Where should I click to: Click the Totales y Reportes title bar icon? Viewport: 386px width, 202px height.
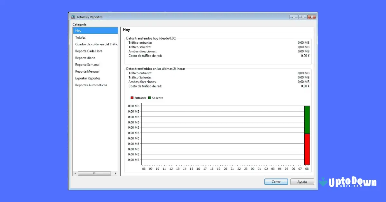click(x=73, y=17)
